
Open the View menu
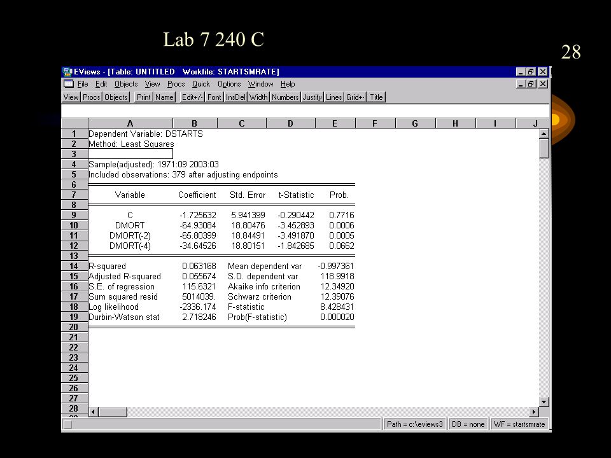pyautogui.click(x=152, y=84)
